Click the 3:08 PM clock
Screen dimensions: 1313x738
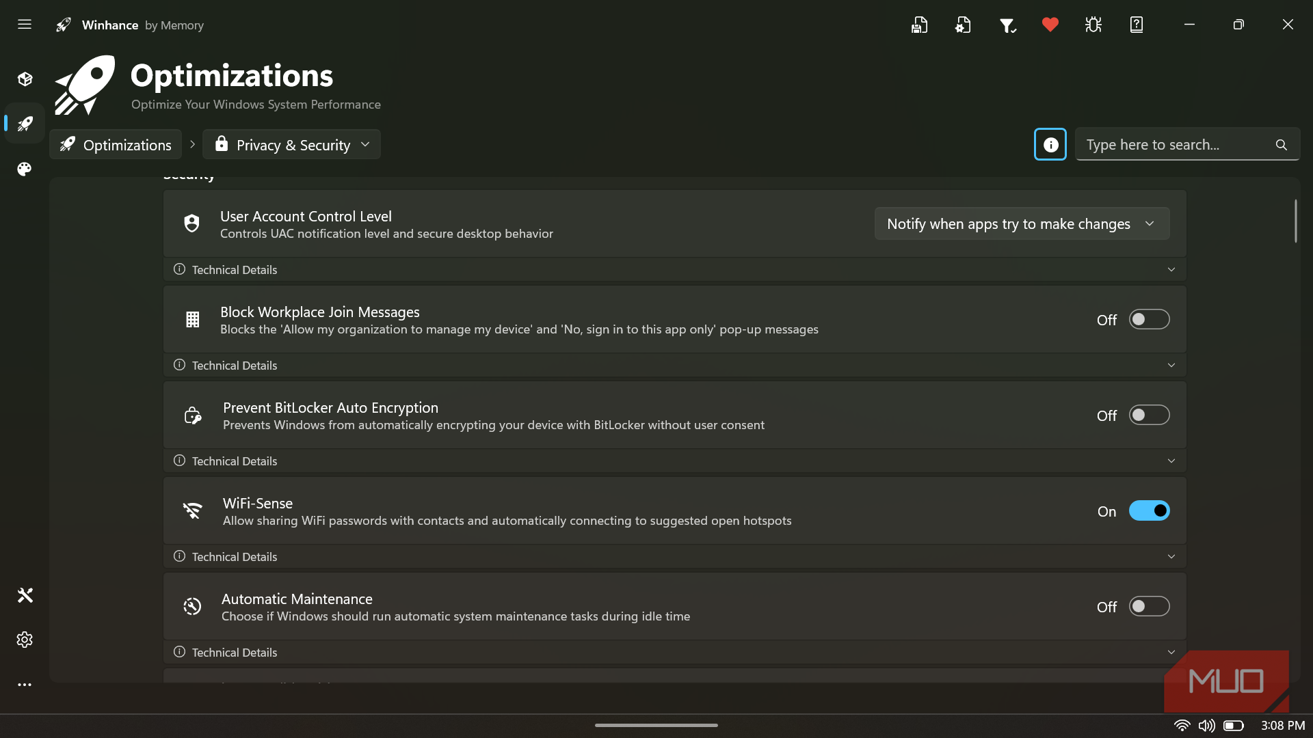tap(1283, 726)
